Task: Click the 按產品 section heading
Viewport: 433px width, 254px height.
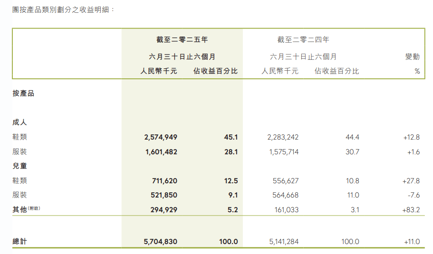Action: coord(23,94)
